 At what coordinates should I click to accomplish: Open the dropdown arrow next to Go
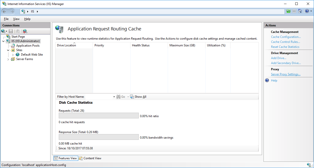coord(128,97)
